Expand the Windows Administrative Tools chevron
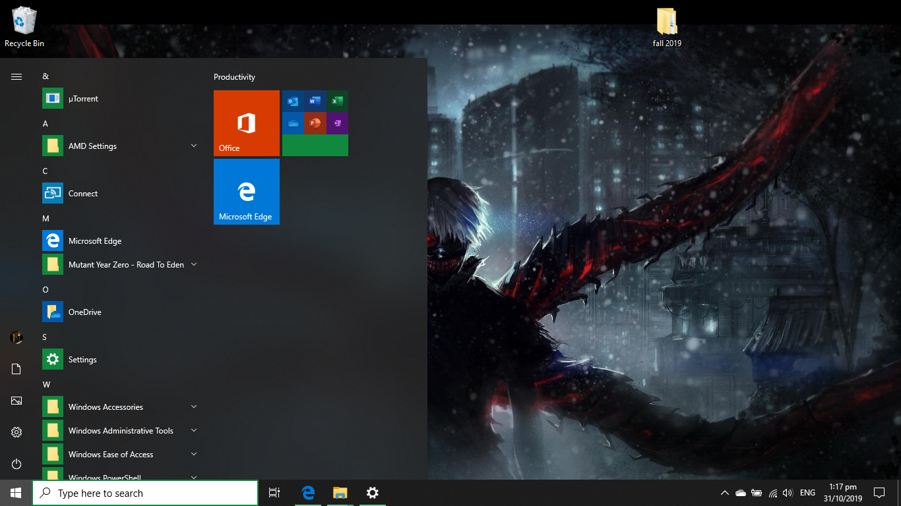Screen dimensions: 901x506 point(194,430)
